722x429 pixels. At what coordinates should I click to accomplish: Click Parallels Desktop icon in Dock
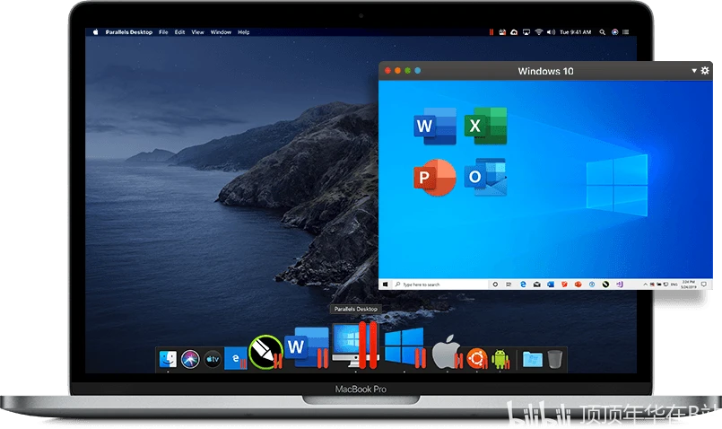[x=356, y=346]
